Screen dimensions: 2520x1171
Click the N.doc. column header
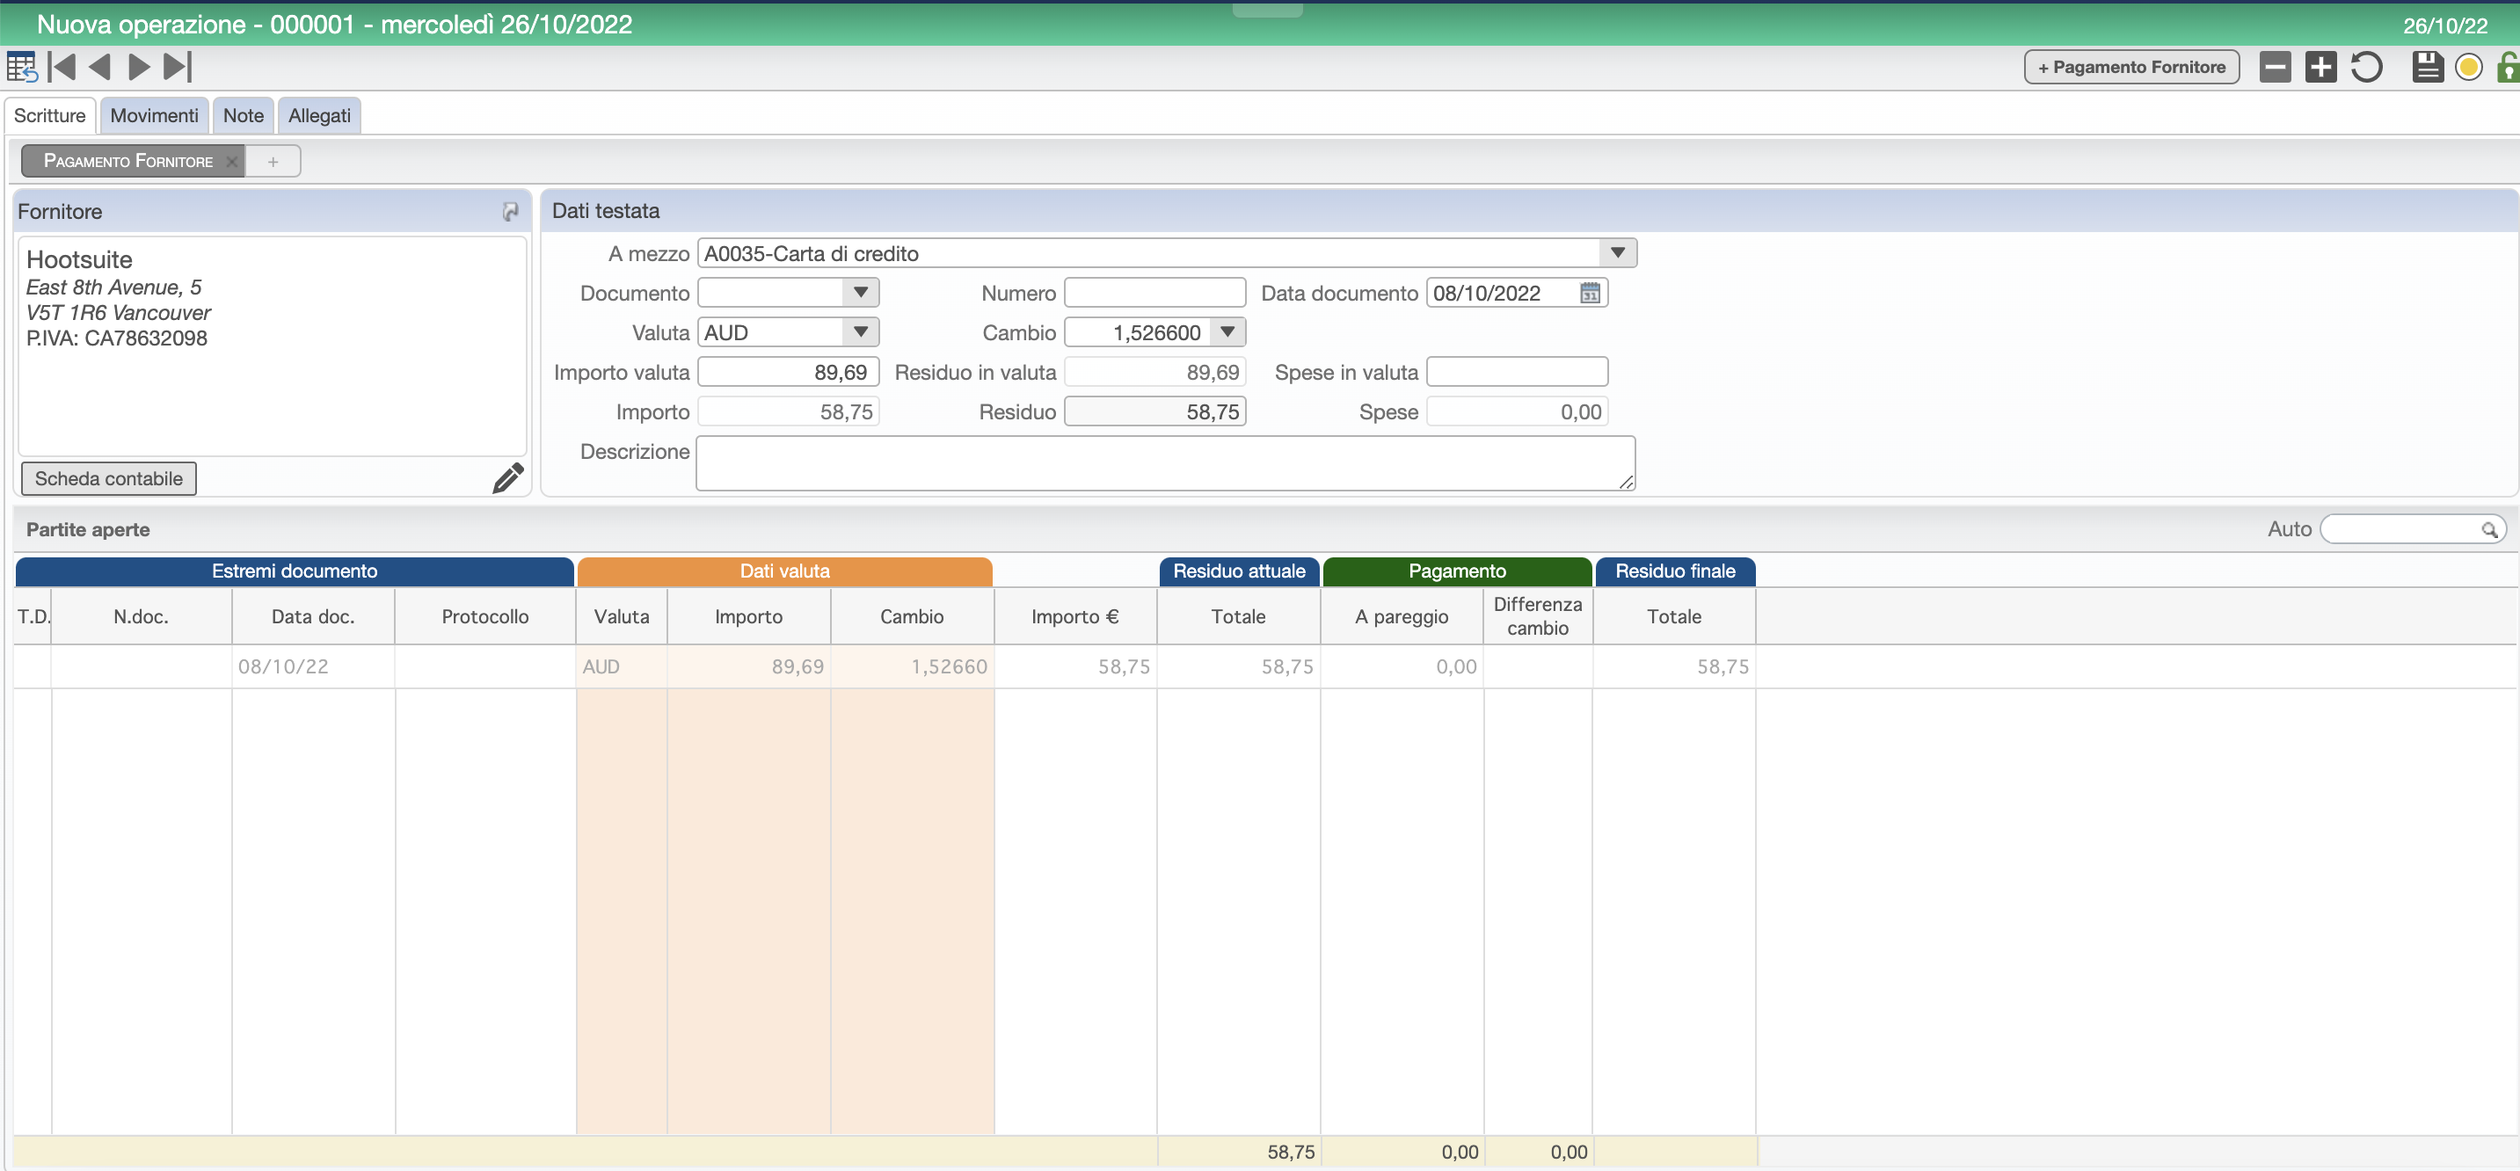141,616
